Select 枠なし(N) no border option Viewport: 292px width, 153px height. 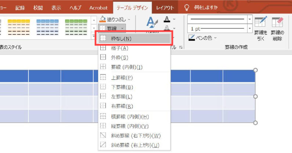point(134,38)
